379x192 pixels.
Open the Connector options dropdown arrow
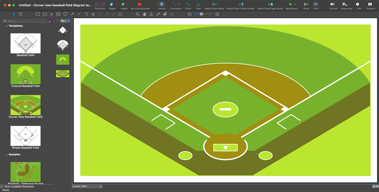point(179,4)
